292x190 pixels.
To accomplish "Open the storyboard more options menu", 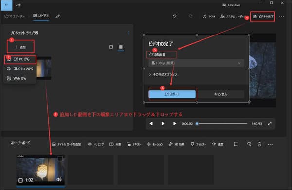I will coord(270,144).
